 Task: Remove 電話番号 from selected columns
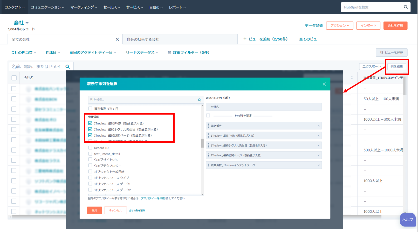319,126
